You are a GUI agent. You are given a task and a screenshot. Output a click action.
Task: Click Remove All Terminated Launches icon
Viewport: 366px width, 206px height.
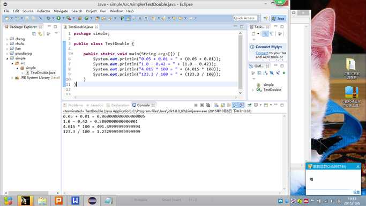click(x=208, y=105)
